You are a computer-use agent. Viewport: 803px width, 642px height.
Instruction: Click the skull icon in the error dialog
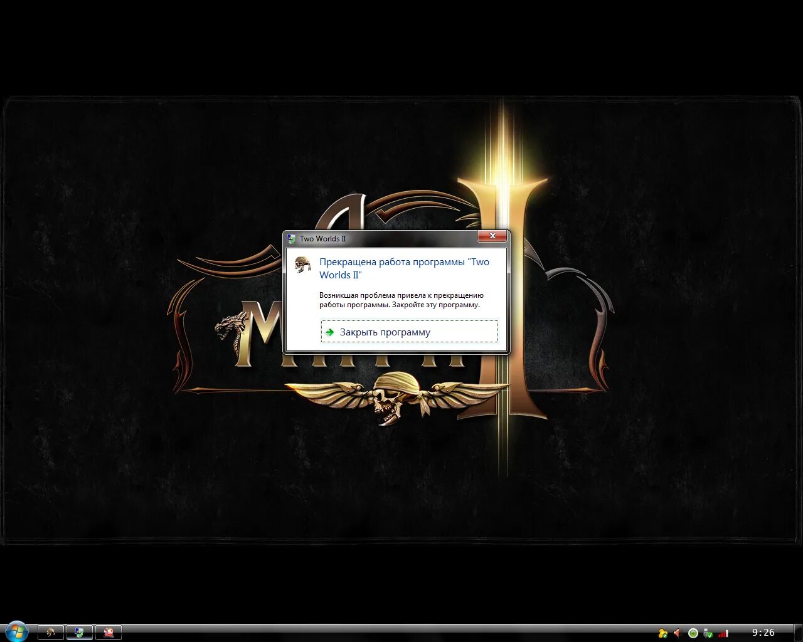tap(304, 265)
